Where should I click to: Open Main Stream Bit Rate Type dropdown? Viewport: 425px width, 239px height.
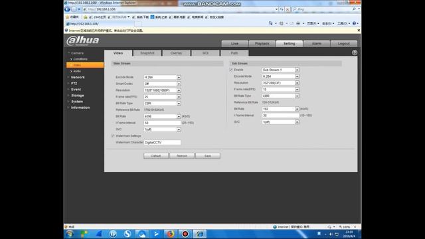point(179,104)
